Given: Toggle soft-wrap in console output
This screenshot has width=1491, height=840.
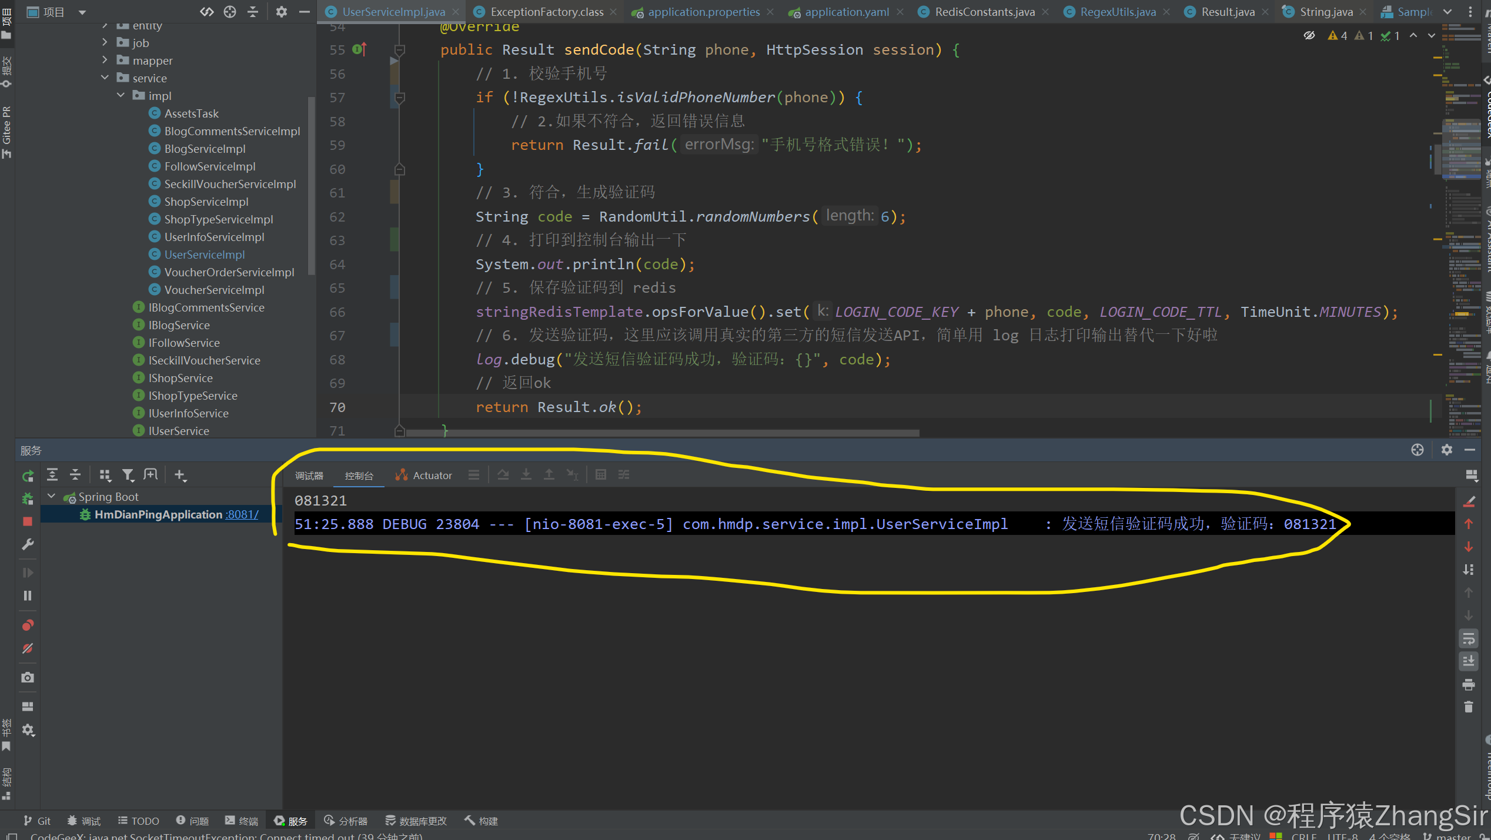Looking at the screenshot, I should tap(1469, 638).
